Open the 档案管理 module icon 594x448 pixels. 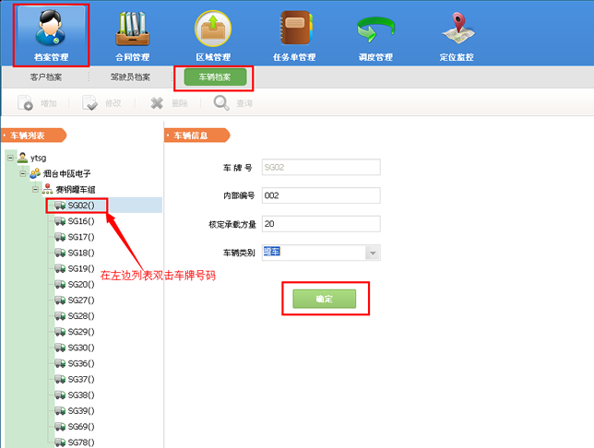[x=51, y=29]
